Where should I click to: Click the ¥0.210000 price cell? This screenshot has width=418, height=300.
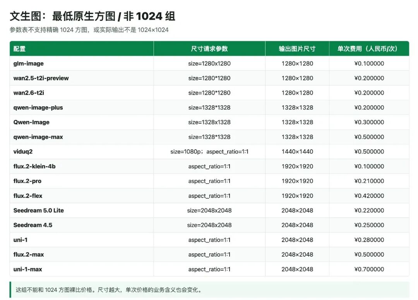click(369, 181)
